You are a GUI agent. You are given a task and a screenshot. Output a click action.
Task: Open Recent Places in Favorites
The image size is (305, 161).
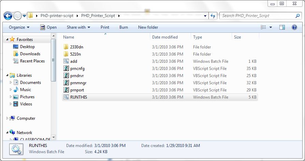[x=32, y=61]
